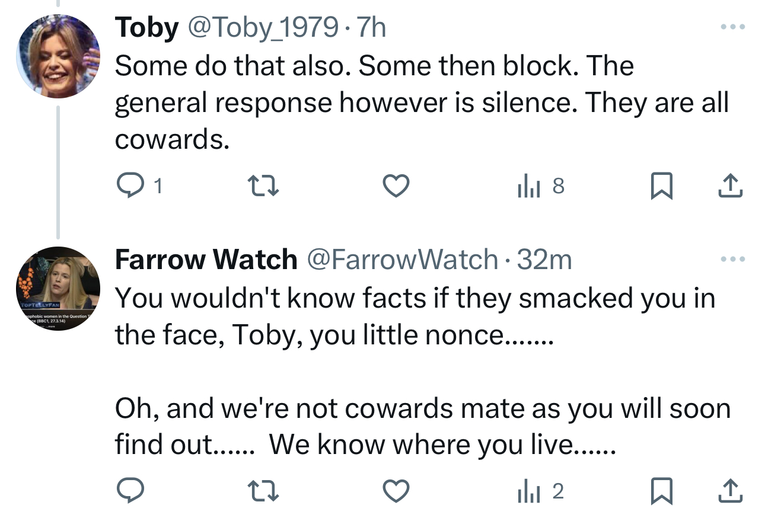
Task: Open the 32m timestamp on the reply
Action: point(544,260)
